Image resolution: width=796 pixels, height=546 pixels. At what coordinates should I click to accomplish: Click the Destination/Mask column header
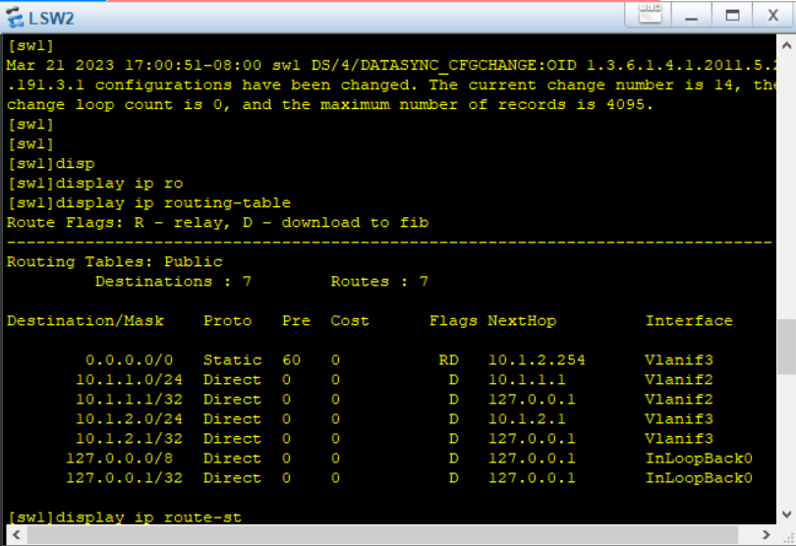click(85, 321)
